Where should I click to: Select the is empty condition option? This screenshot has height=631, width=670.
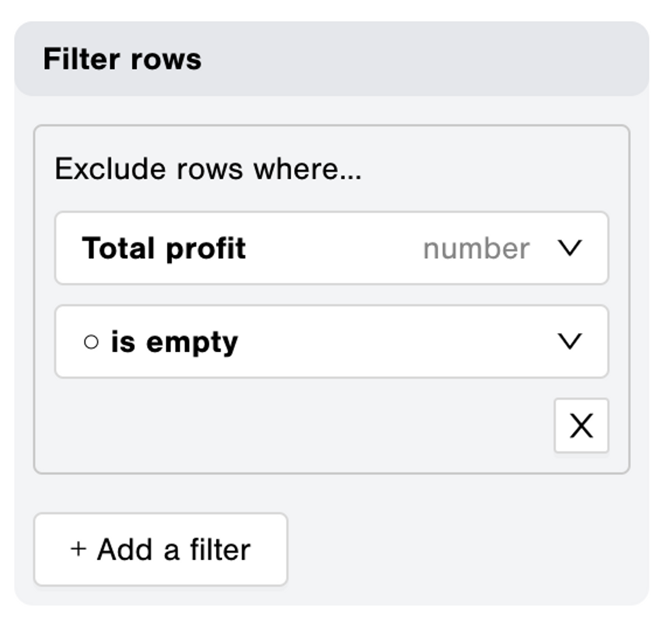(175, 341)
